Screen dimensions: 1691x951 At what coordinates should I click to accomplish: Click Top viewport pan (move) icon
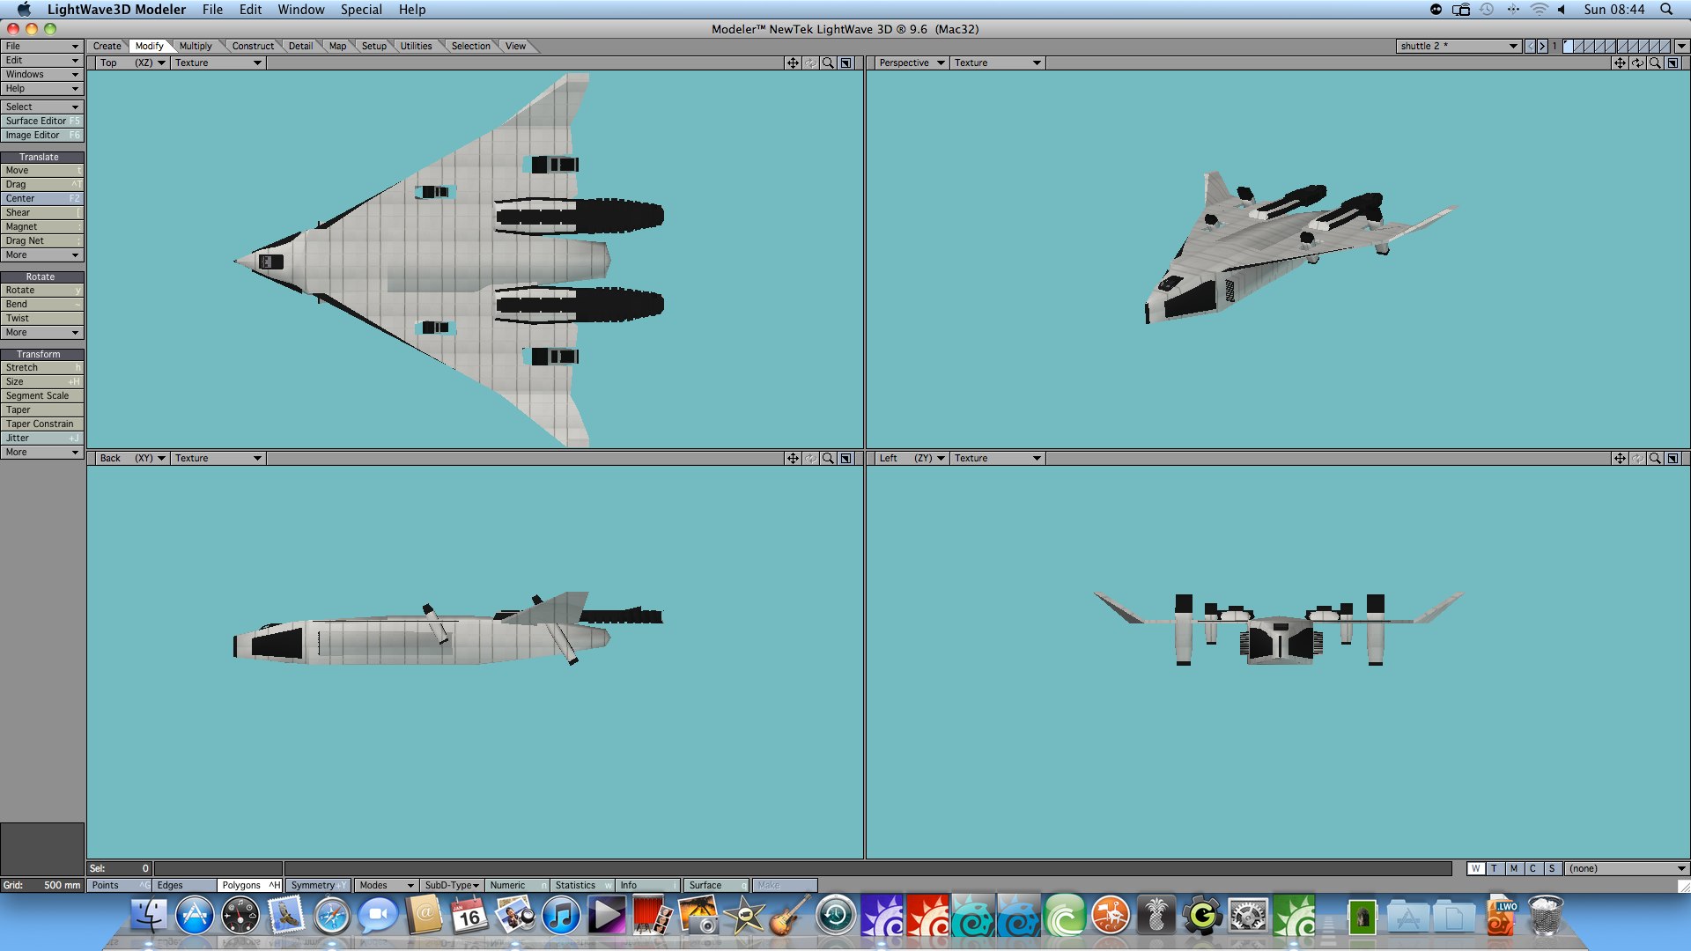793,63
